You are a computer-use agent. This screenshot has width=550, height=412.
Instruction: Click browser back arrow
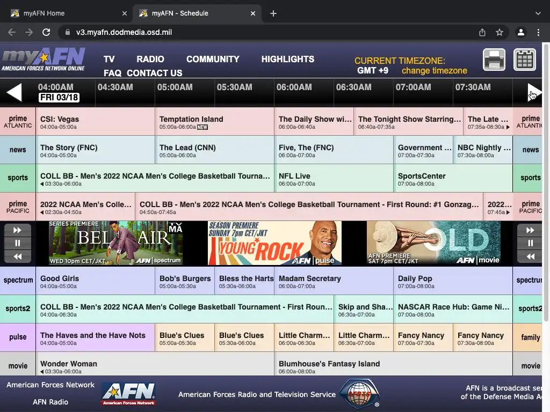tap(12, 32)
